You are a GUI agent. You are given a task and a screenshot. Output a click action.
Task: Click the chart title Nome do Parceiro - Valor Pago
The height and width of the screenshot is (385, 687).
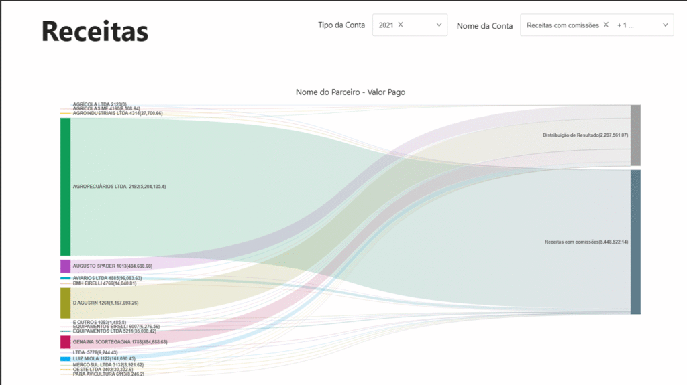click(x=350, y=92)
